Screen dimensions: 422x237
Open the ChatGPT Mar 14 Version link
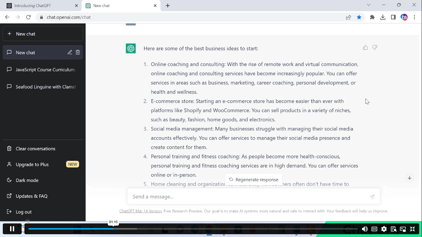[140, 211]
